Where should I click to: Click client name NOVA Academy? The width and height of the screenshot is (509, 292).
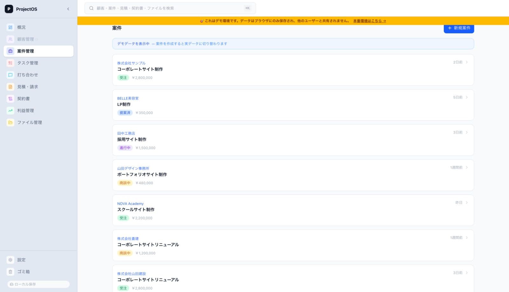(x=130, y=204)
